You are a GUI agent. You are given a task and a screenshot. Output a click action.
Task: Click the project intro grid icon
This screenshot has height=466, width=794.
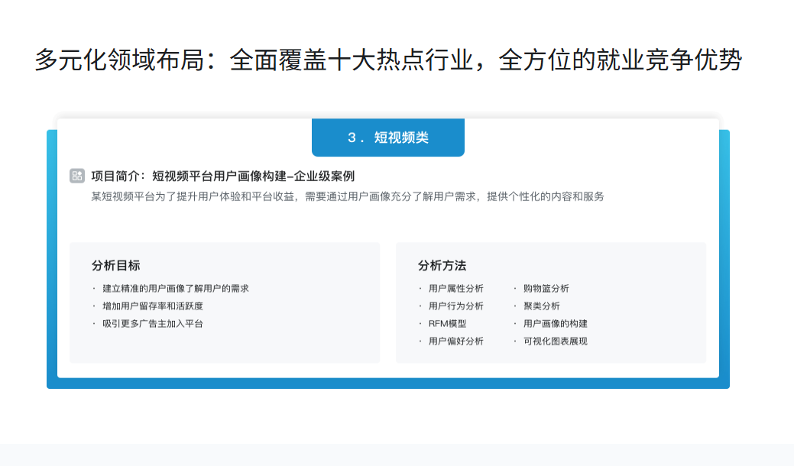(77, 176)
